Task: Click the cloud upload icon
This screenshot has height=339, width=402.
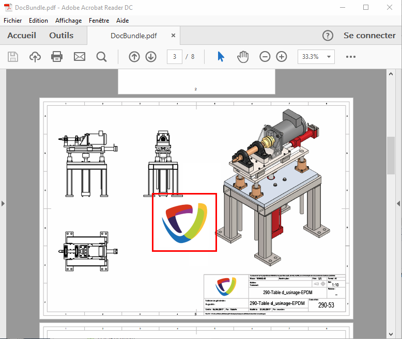Action: [x=35, y=57]
